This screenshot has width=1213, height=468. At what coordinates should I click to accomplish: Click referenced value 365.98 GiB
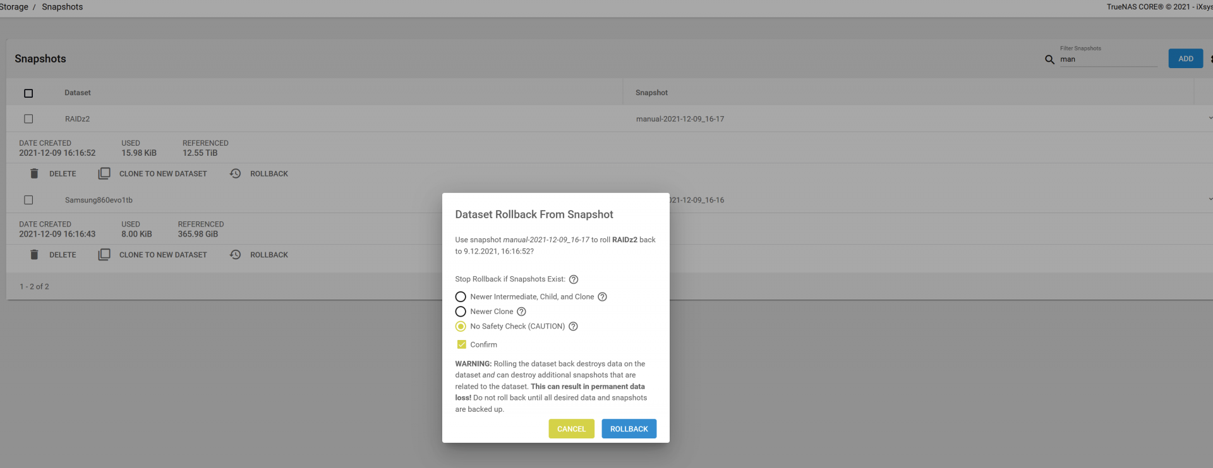(198, 234)
